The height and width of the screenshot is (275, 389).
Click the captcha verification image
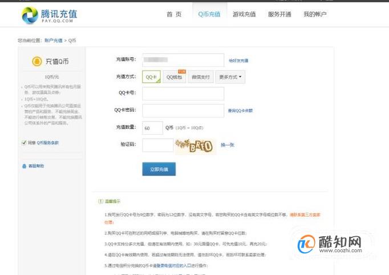195,146
